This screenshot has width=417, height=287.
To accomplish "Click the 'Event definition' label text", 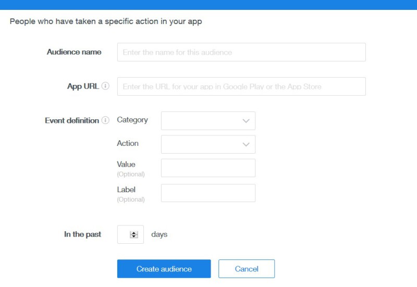I will click(x=72, y=120).
